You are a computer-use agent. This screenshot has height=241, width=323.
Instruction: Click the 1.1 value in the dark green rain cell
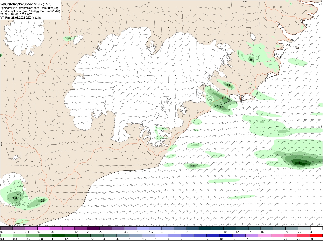click(x=298, y=163)
